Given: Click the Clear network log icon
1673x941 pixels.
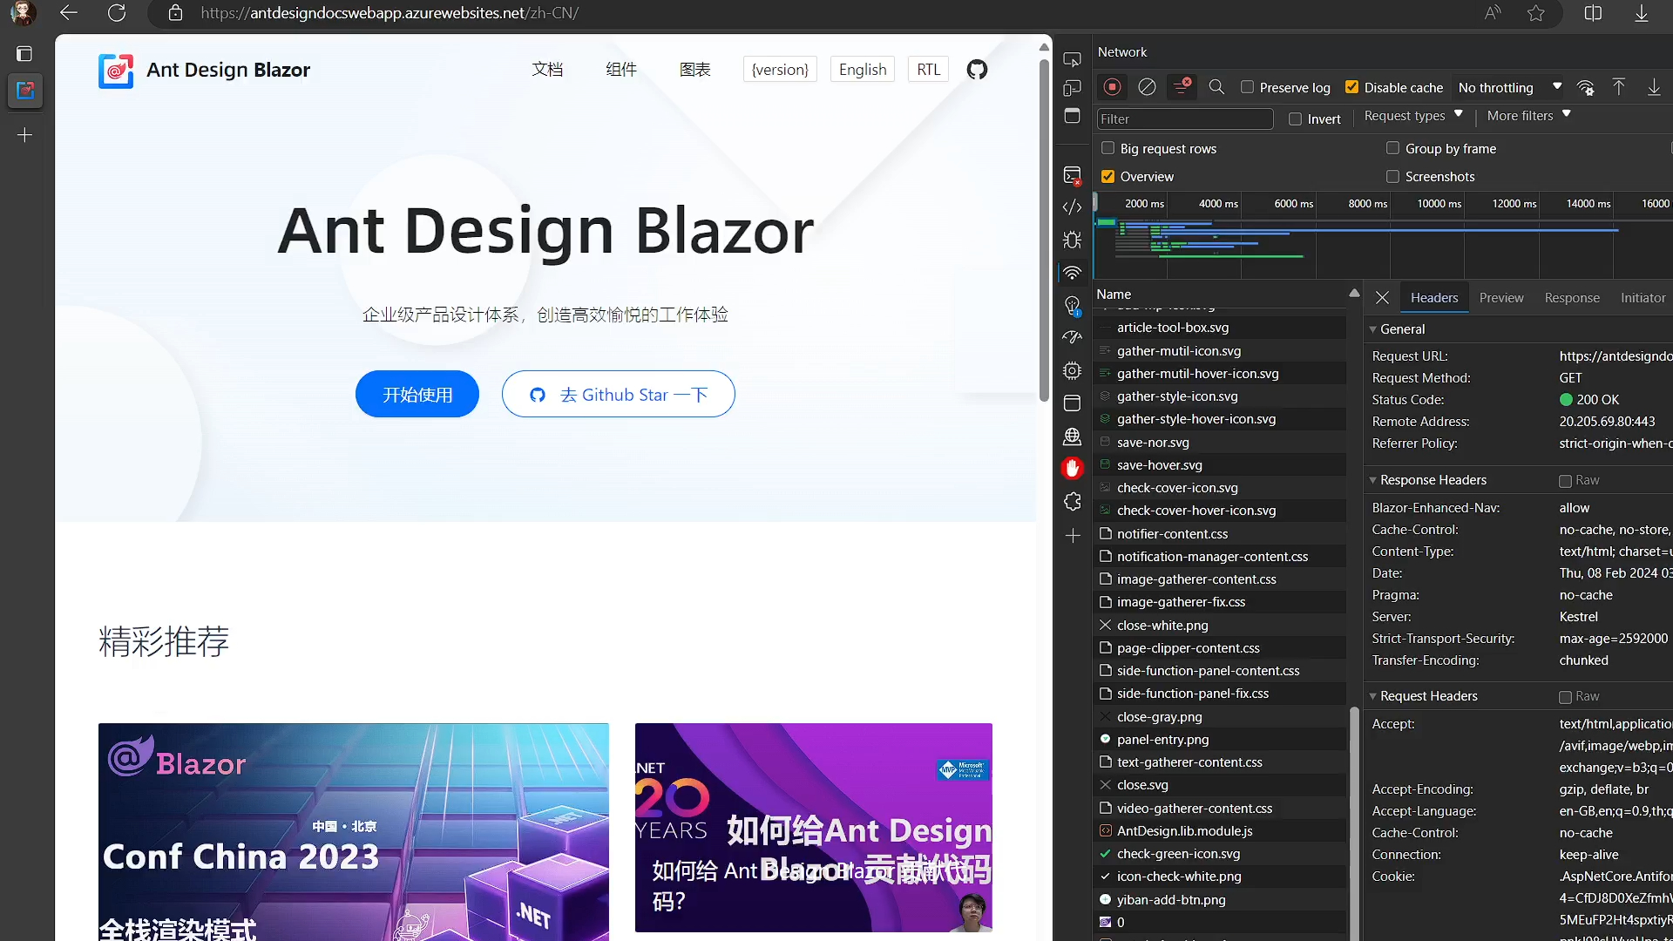Looking at the screenshot, I should (x=1146, y=86).
